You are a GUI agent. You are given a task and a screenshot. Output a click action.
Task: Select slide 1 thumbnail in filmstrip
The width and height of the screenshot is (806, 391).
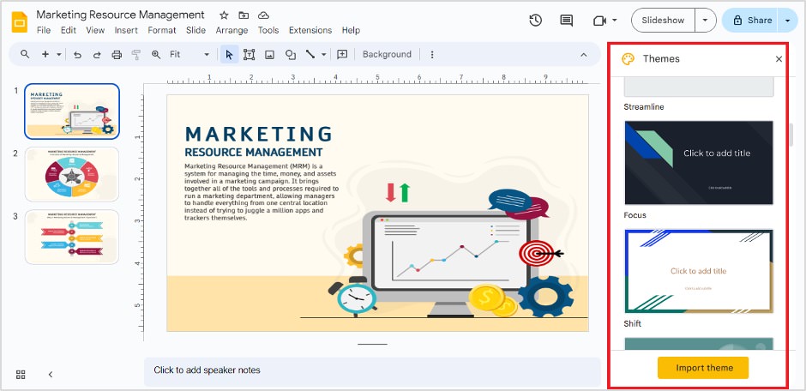(72, 111)
